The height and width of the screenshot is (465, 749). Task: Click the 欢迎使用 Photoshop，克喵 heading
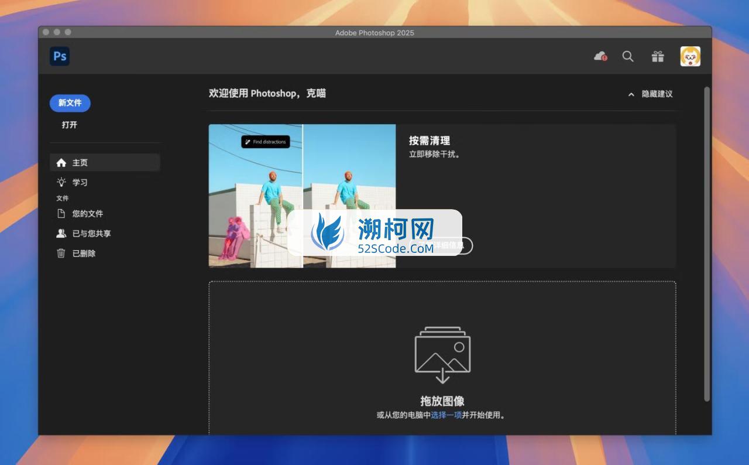(267, 93)
